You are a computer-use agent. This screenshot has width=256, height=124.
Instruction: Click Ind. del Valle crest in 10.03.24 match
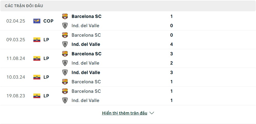[x=65, y=72]
